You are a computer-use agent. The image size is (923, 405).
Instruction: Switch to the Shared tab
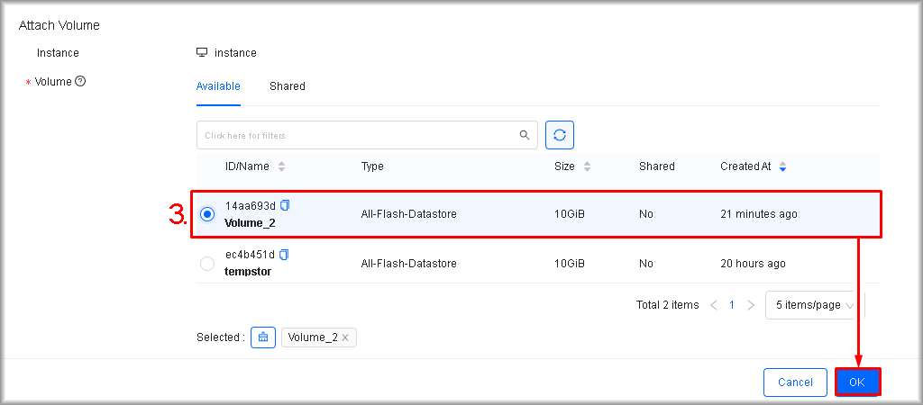tap(287, 86)
